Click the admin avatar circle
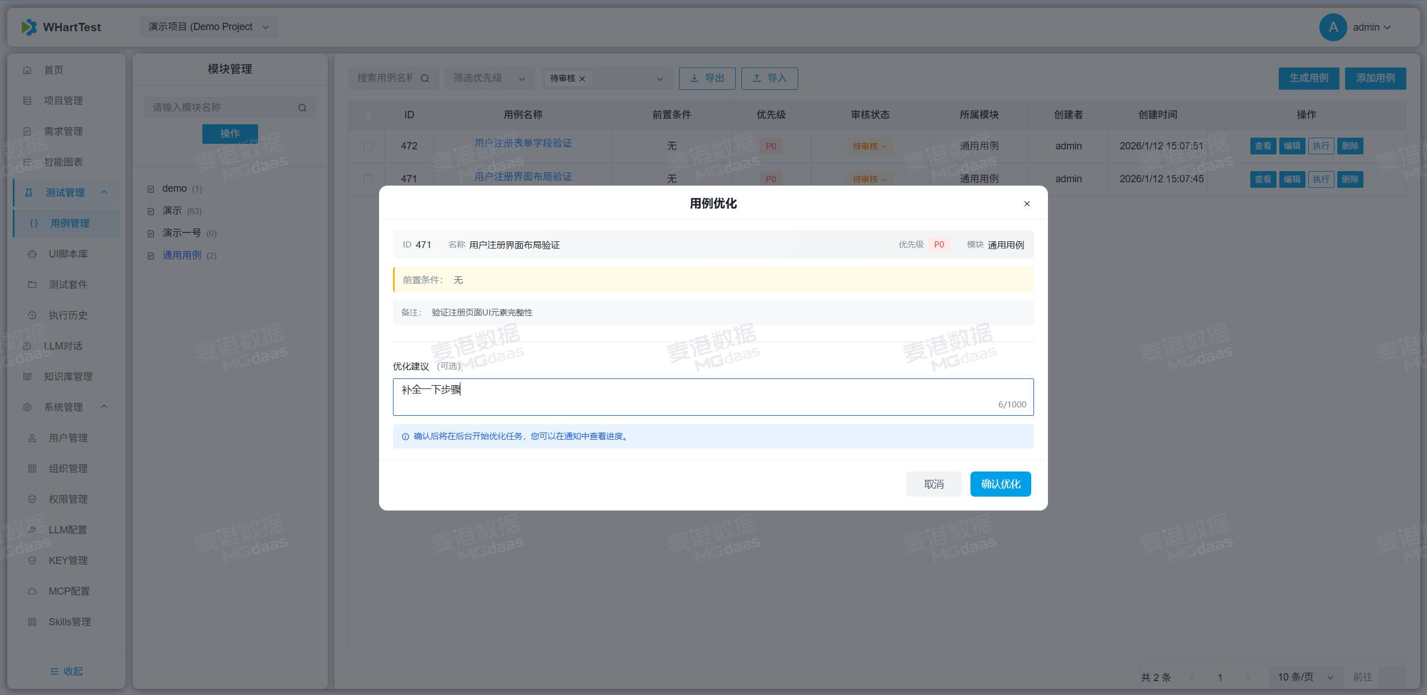 tap(1333, 27)
